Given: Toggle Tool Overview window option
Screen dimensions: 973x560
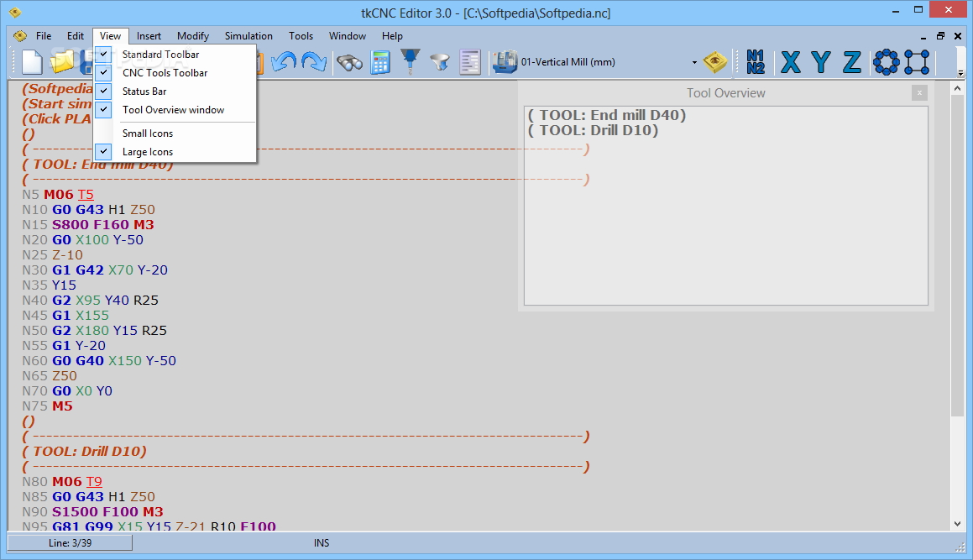Looking at the screenshot, I should coord(175,110).
